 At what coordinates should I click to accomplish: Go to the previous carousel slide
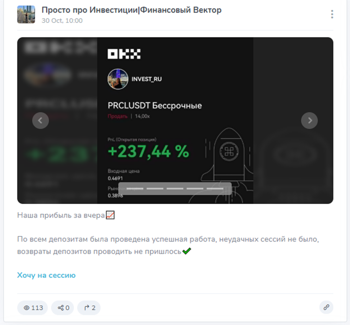pos(40,120)
